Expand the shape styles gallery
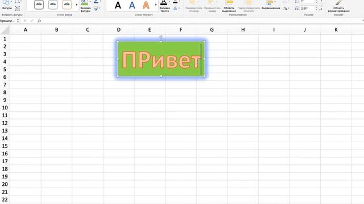 (77, 5)
